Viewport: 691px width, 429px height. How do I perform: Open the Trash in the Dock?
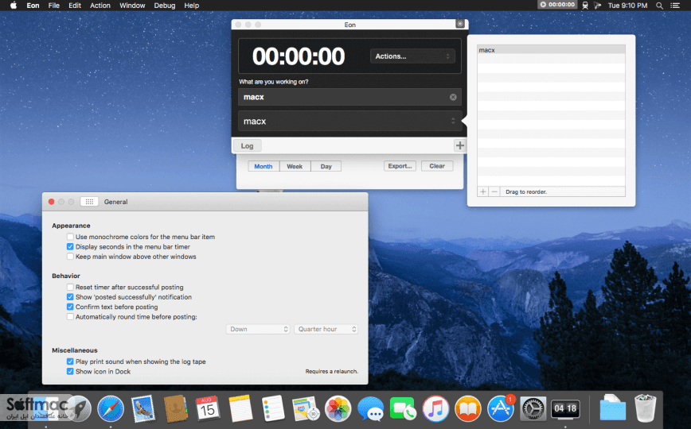(x=645, y=409)
